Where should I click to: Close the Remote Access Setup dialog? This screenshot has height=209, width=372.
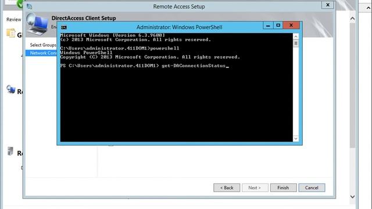point(328,5)
